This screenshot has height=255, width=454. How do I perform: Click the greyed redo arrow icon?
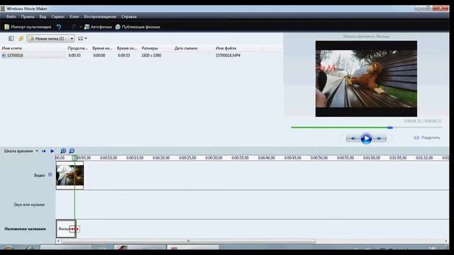coord(74,27)
